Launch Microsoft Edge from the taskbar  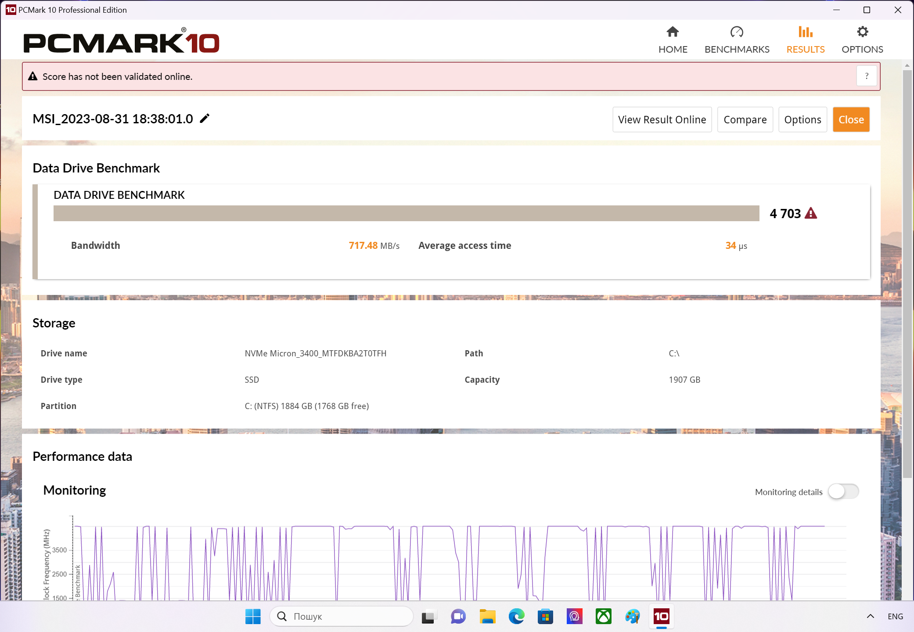(x=516, y=617)
